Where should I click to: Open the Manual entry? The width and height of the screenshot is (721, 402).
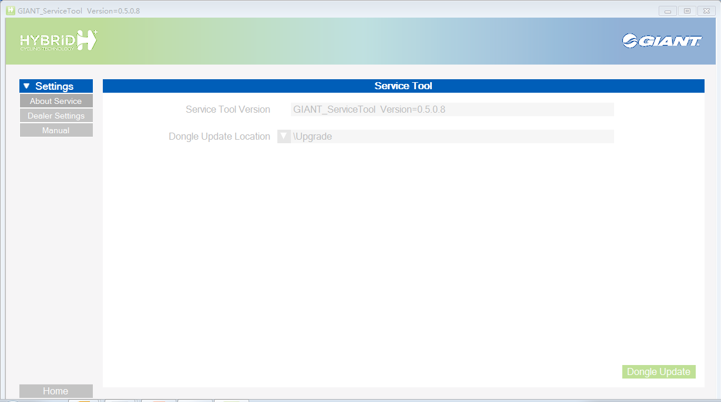coord(56,130)
